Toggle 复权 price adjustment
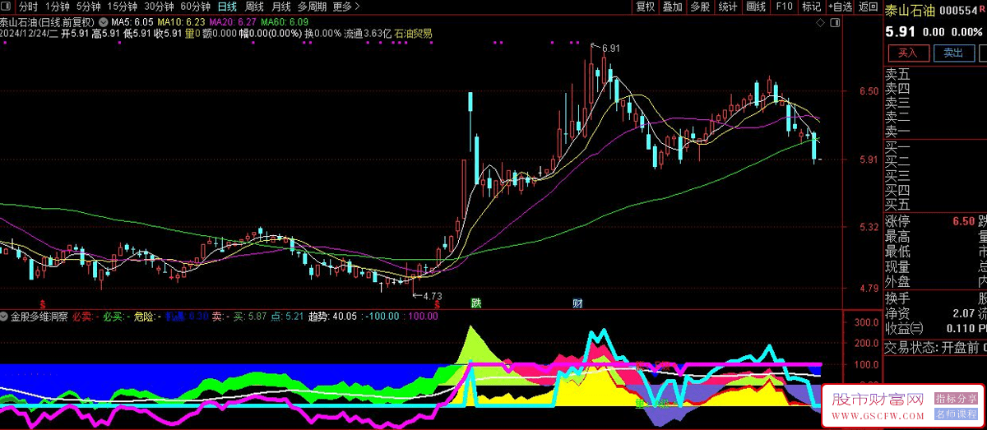987x430 pixels. [646, 7]
